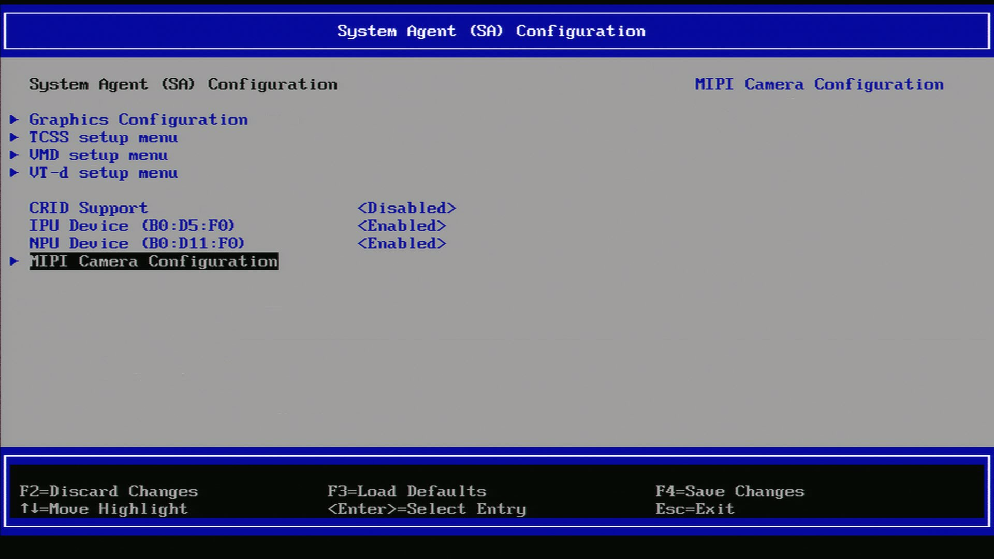This screenshot has width=994, height=559.
Task: Open the VT-d setup menu
Action: 103,172
